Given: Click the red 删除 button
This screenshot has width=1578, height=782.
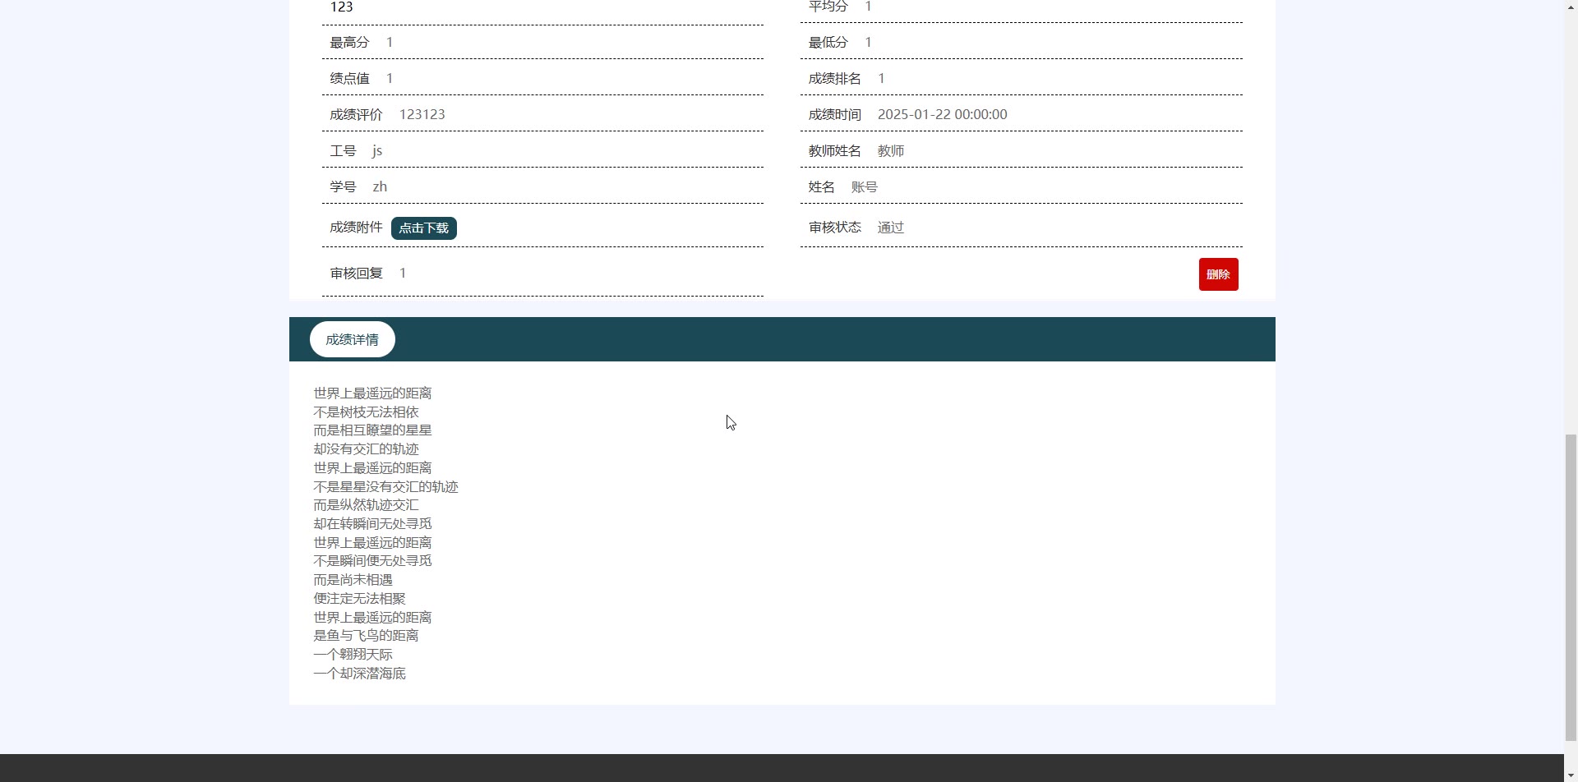Looking at the screenshot, I should (x=1218, y=274).
